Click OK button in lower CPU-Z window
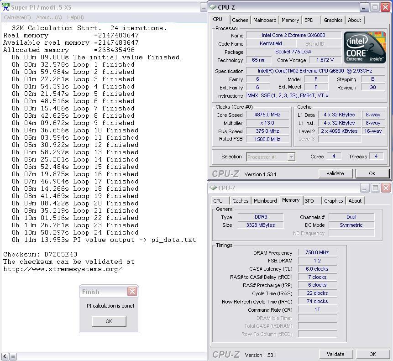This screenshot has width=393, height=361. pos(372,354)
